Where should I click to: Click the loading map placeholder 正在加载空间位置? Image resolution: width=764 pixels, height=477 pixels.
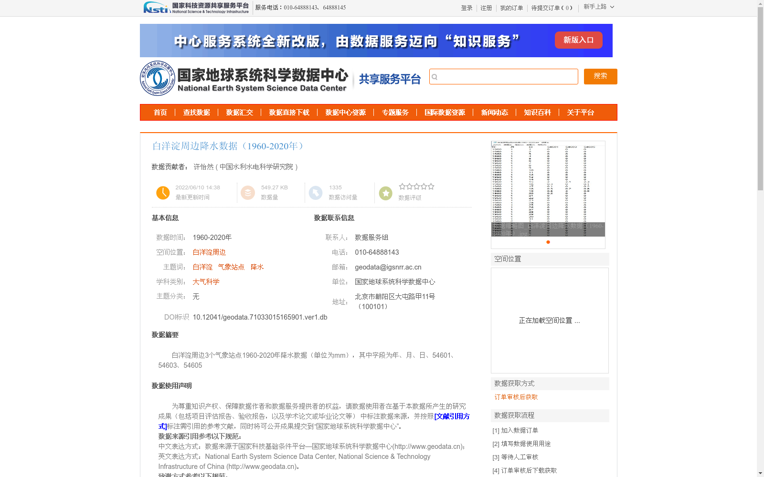click(550, 321)
